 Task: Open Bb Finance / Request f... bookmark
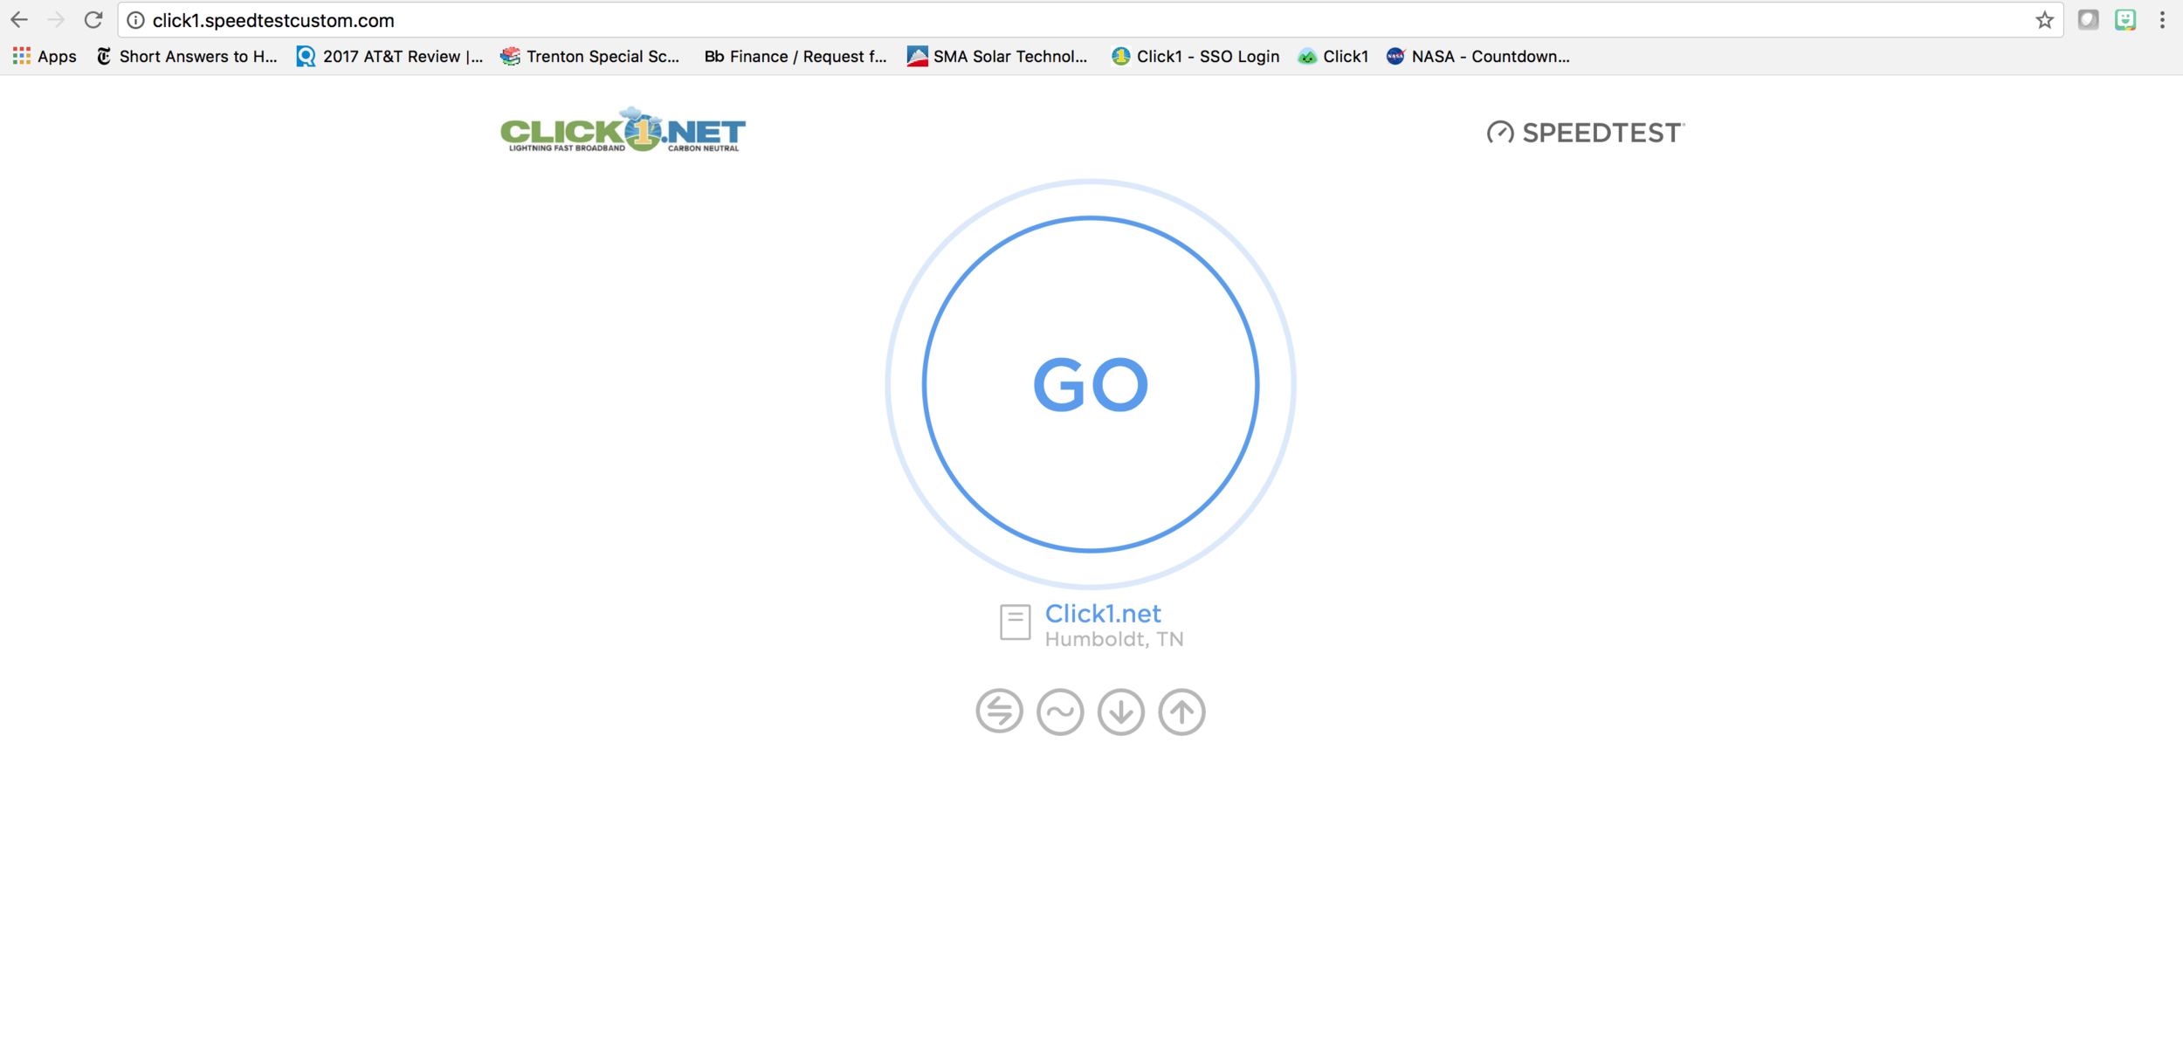(795, 57)
